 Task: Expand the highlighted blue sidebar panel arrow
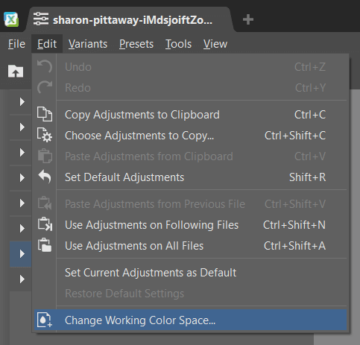click(x=22, y=253)
